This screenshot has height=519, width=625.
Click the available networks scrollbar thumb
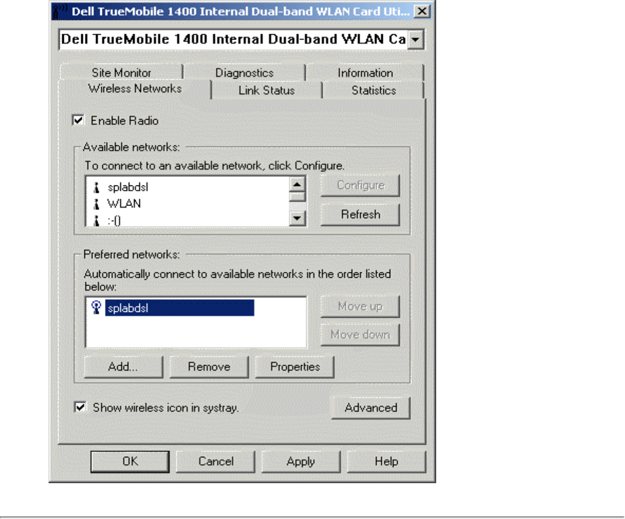[297, 197]
